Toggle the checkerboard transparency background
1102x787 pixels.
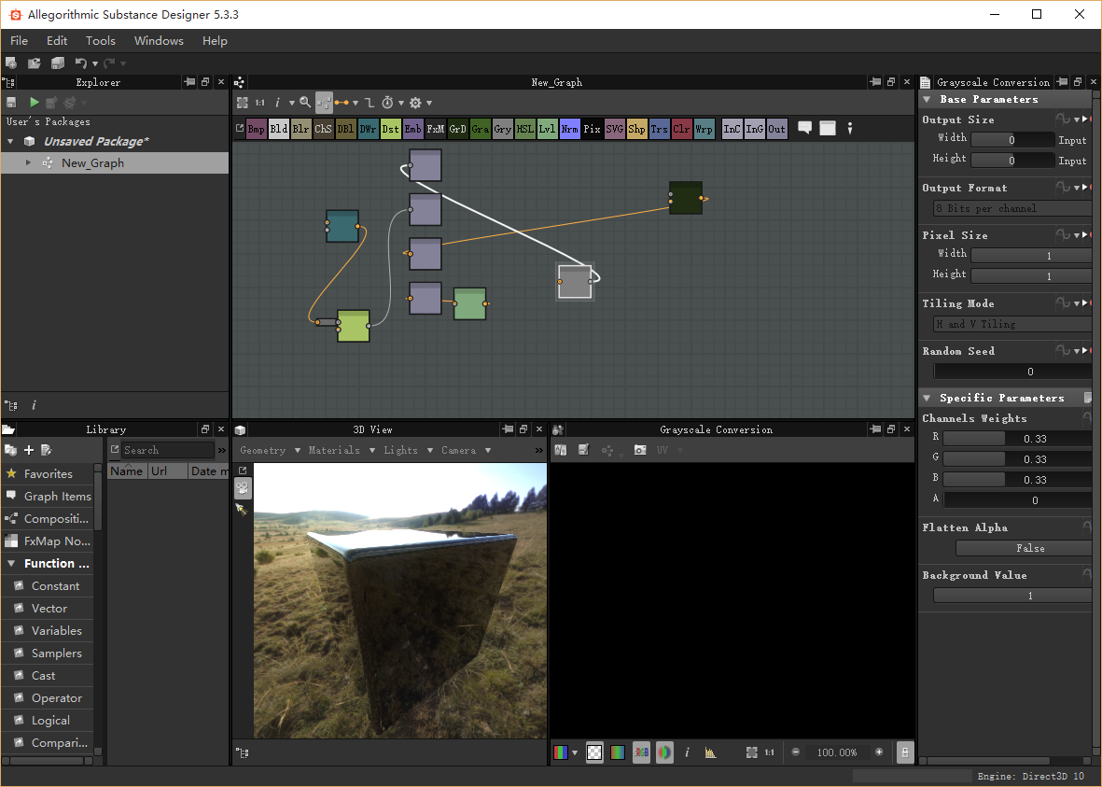tap(594, 752)
